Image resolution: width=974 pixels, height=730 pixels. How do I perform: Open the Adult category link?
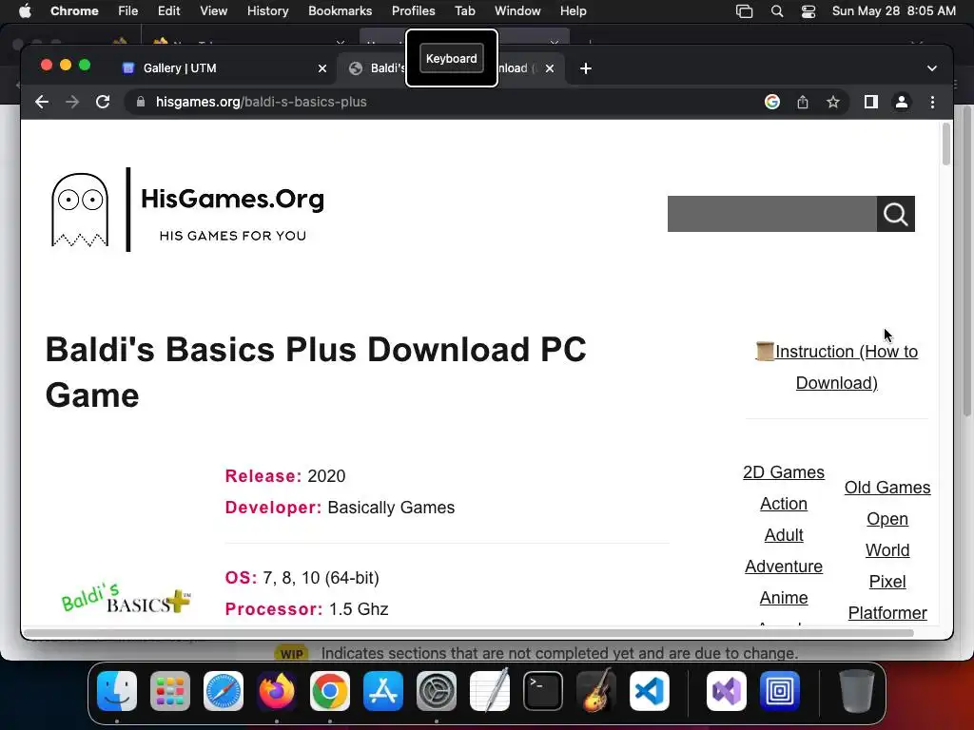(x=784, y=535)
